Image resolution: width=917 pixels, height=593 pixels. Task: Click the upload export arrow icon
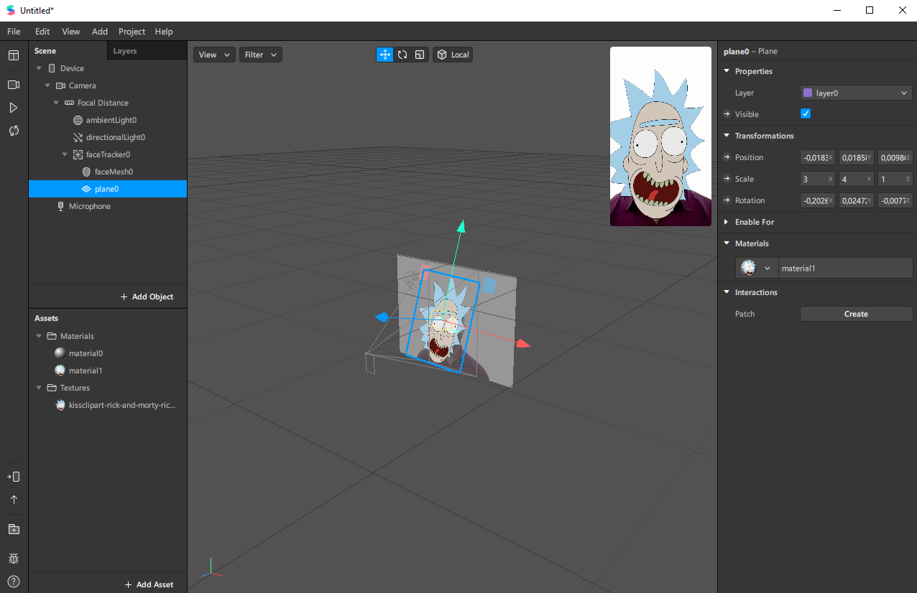pos(14,500)
